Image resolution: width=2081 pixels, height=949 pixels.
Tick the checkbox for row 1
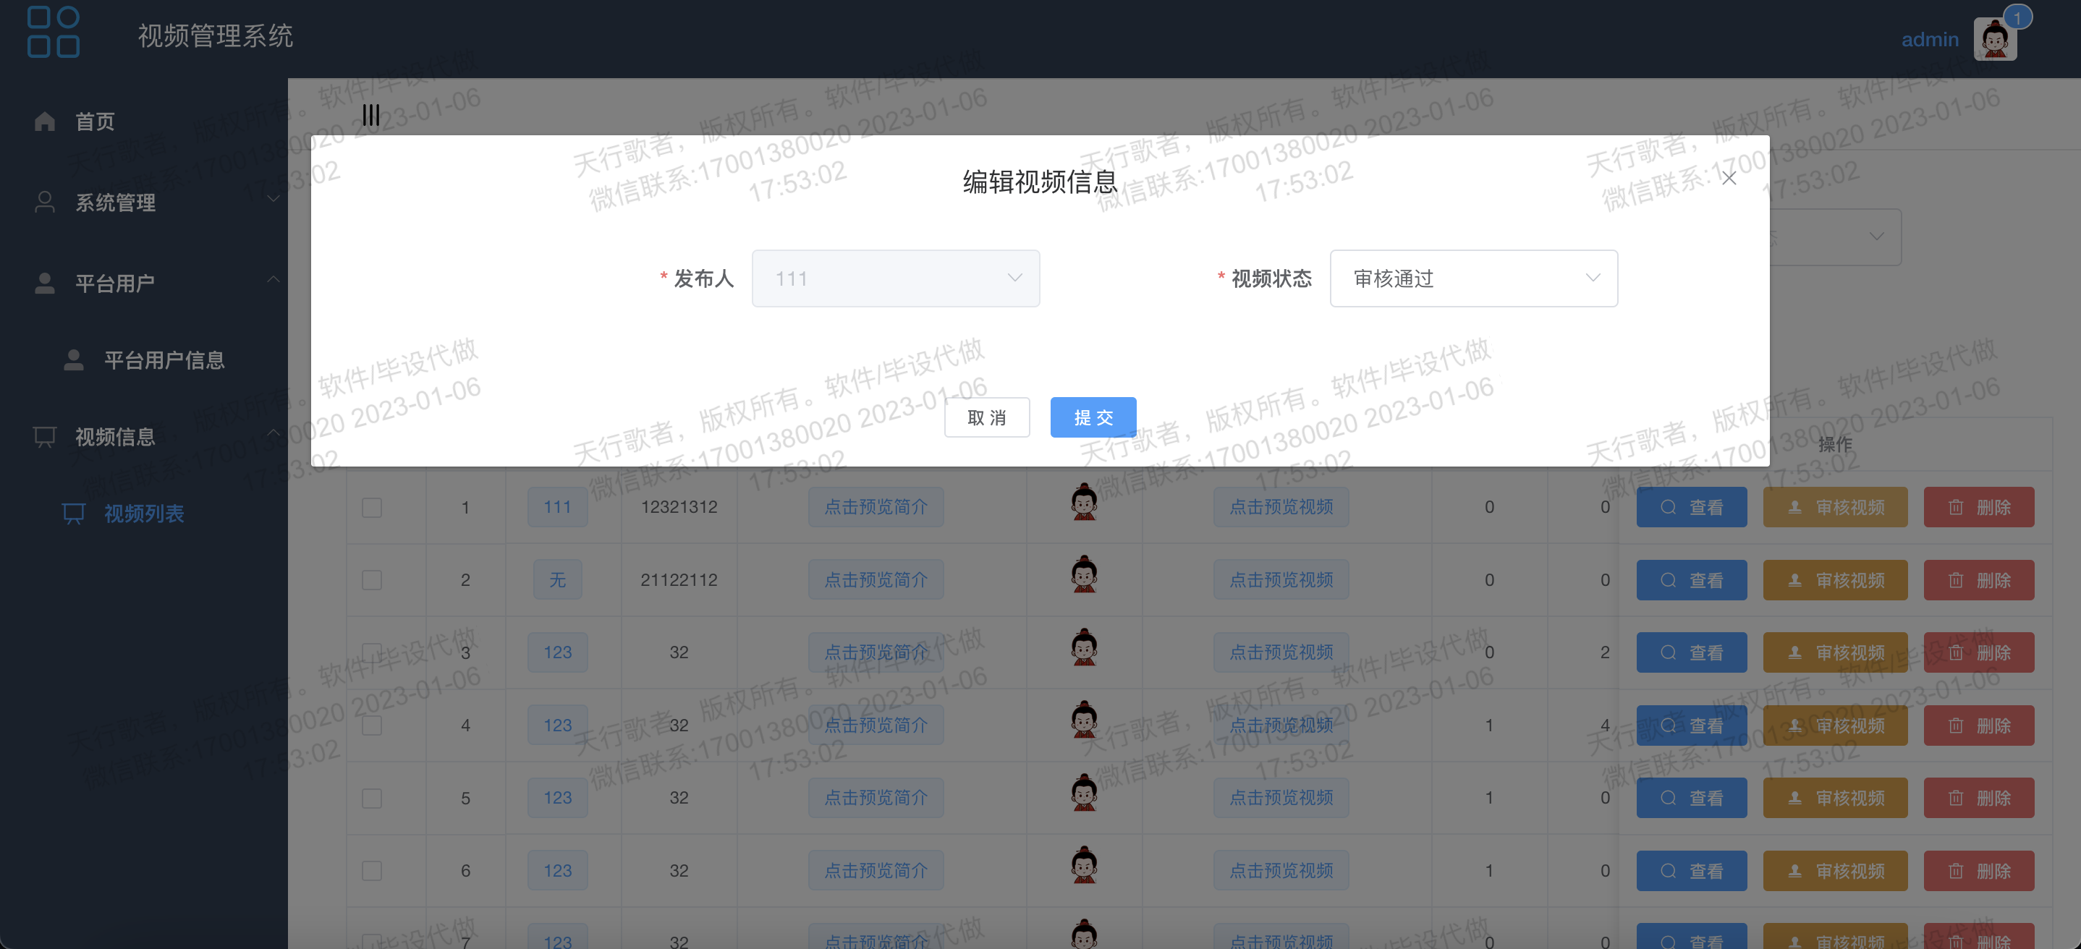[372, 507]
